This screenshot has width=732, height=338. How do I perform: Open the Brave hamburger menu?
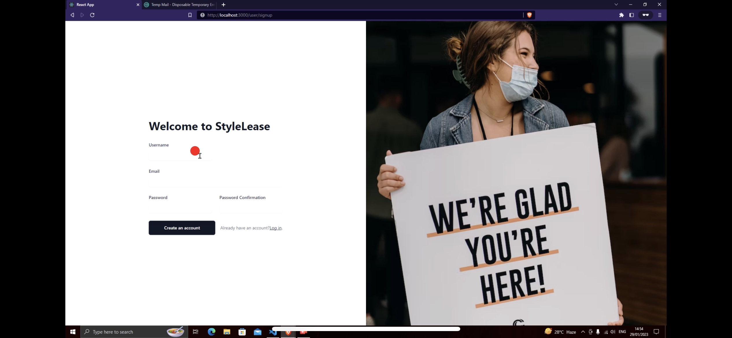pos(659,15)
